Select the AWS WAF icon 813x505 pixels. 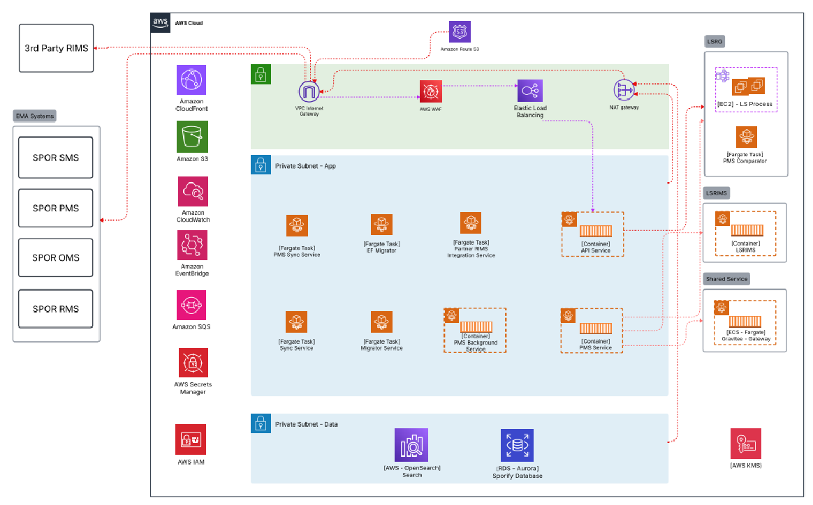[x=431, y=91]
